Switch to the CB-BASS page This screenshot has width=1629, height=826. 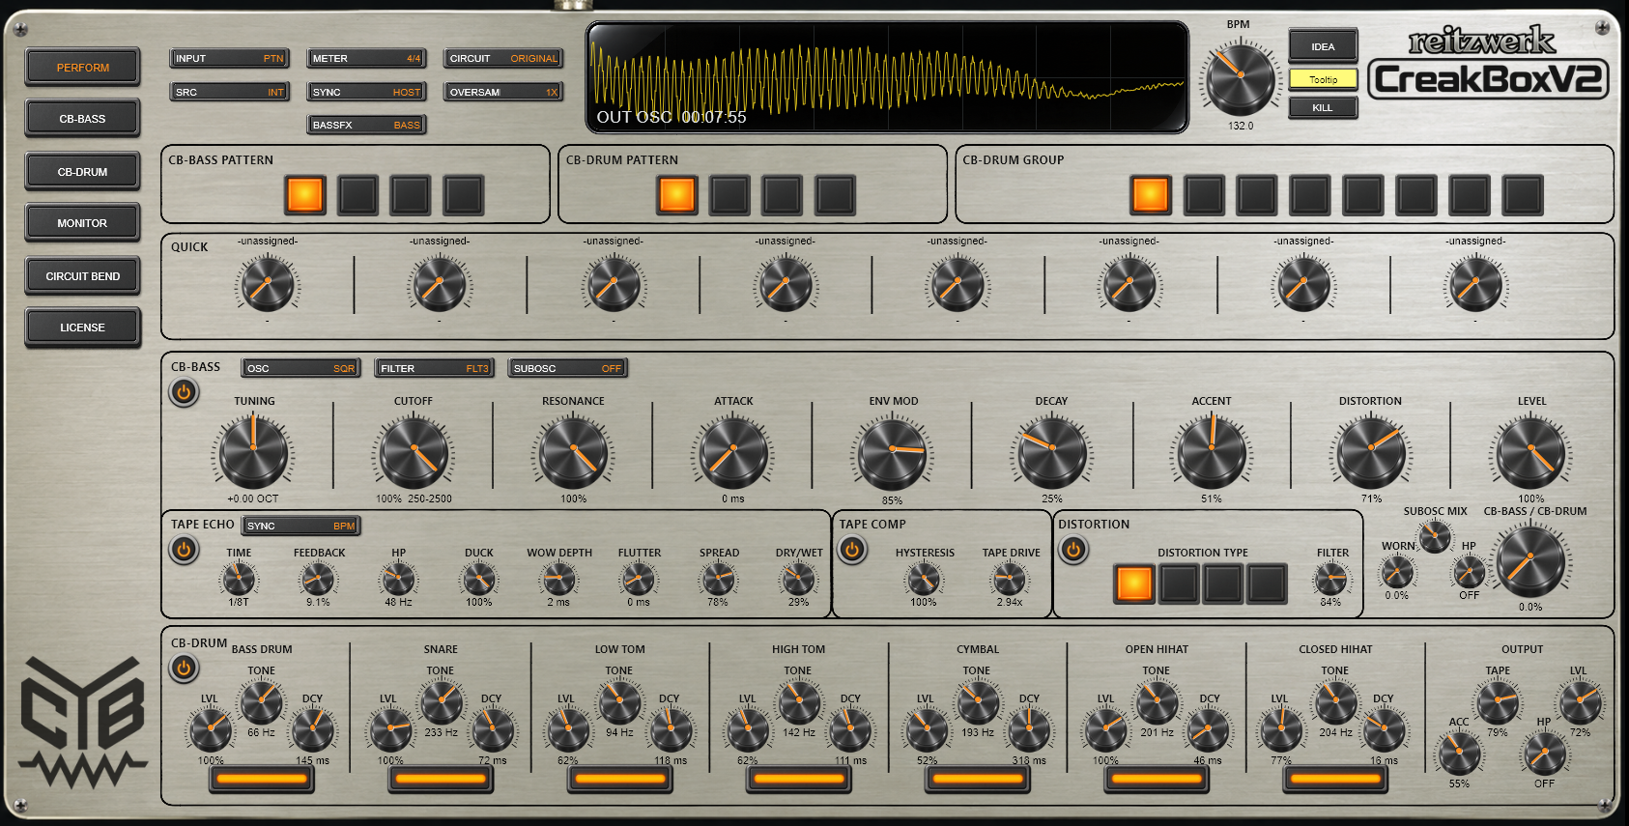tap(83, 119)
